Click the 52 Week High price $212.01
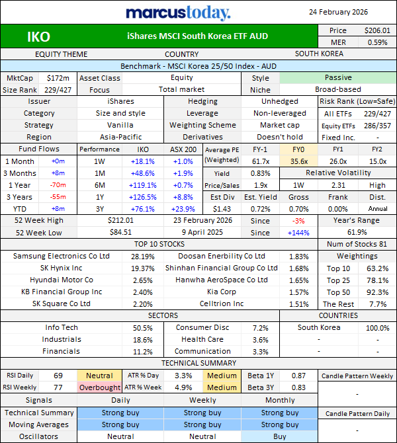 point(120,220)
